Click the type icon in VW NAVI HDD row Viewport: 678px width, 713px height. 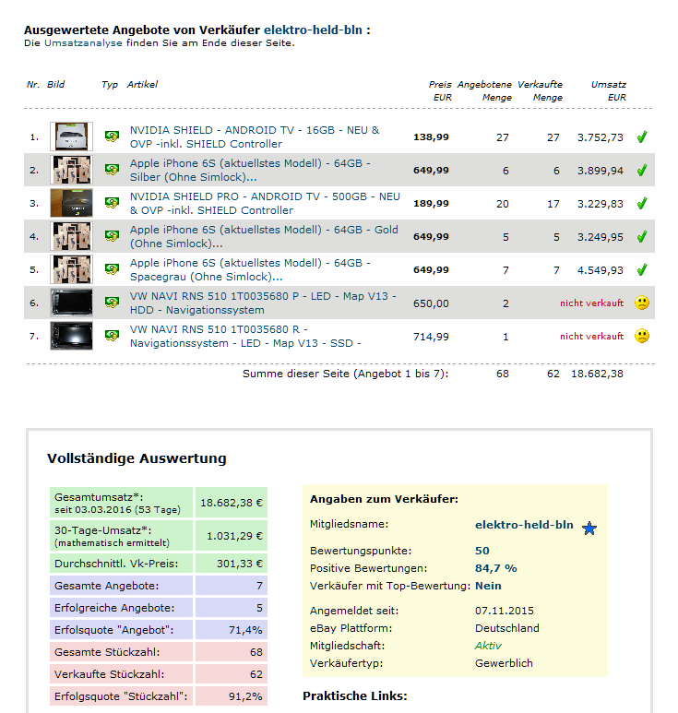click(112, 302)
